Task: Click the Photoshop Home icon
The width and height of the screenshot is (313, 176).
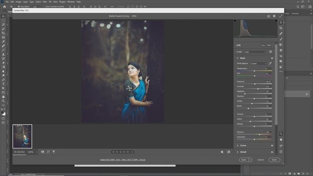Action: point(4,6)
